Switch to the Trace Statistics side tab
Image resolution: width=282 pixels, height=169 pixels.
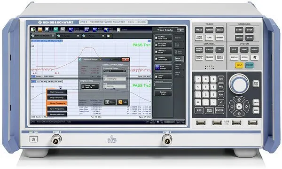179,59
